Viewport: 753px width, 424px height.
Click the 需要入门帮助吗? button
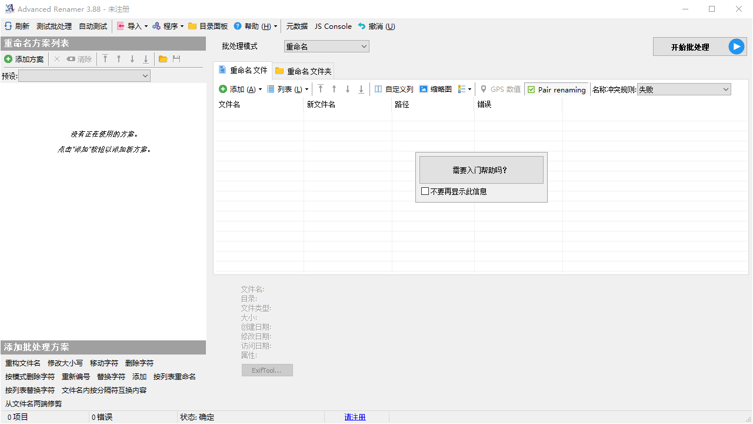coord(481,170)
